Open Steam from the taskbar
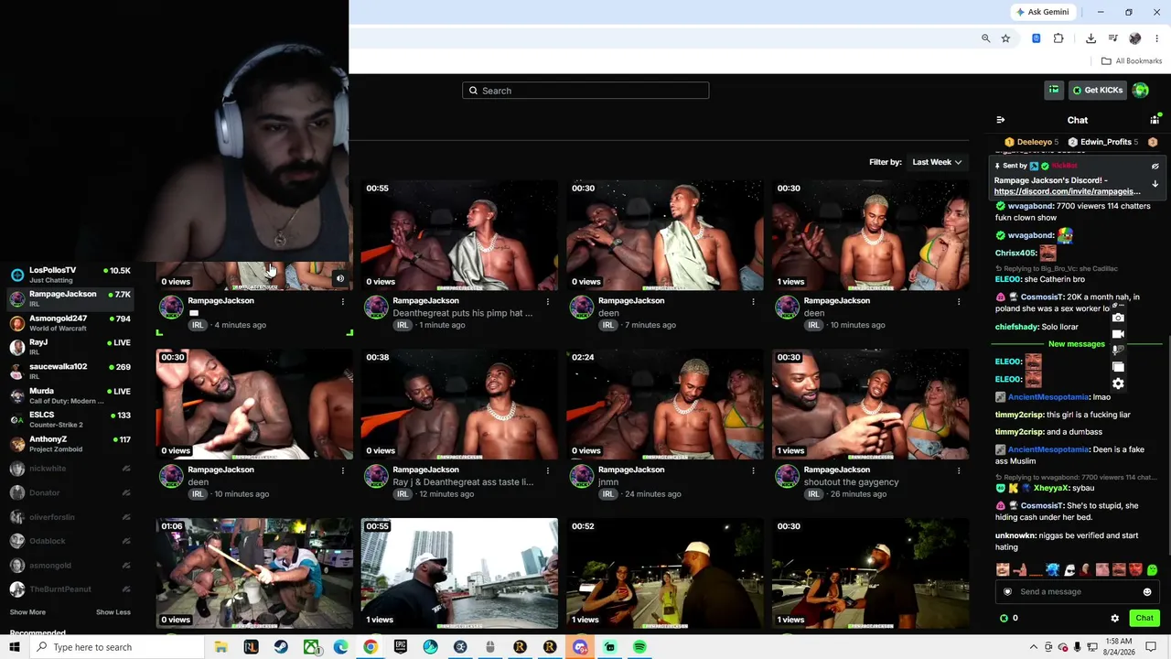Image resolution: width=1171 pixels, height=659 pixels. click(281, 647)
